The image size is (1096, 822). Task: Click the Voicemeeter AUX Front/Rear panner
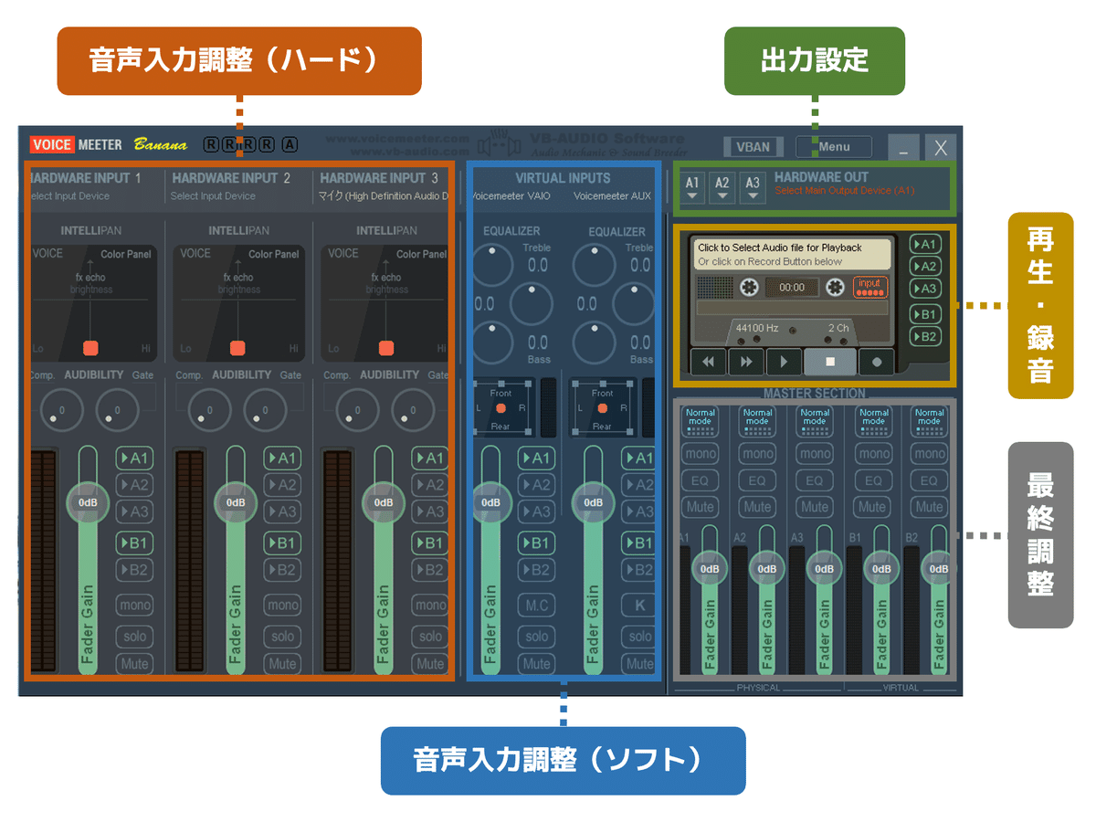point(603,407)
